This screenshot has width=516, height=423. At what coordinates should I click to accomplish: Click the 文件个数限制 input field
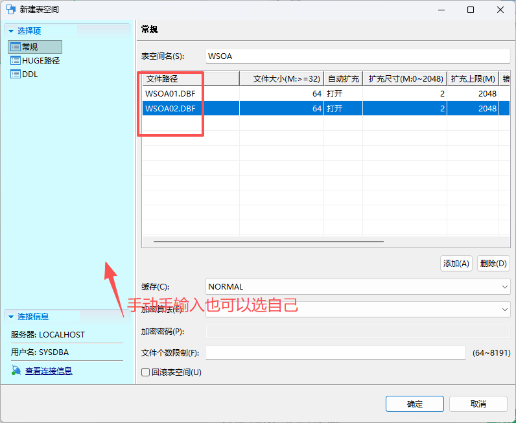[336, 353]
